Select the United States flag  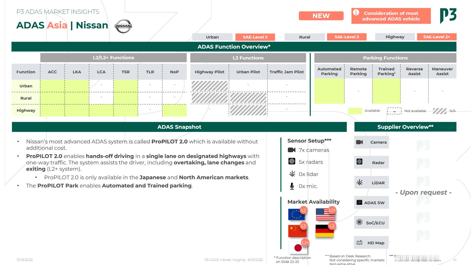(x=325, y=215)
